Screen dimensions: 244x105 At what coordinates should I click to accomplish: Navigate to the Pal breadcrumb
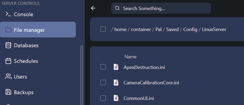coord(159,29)
